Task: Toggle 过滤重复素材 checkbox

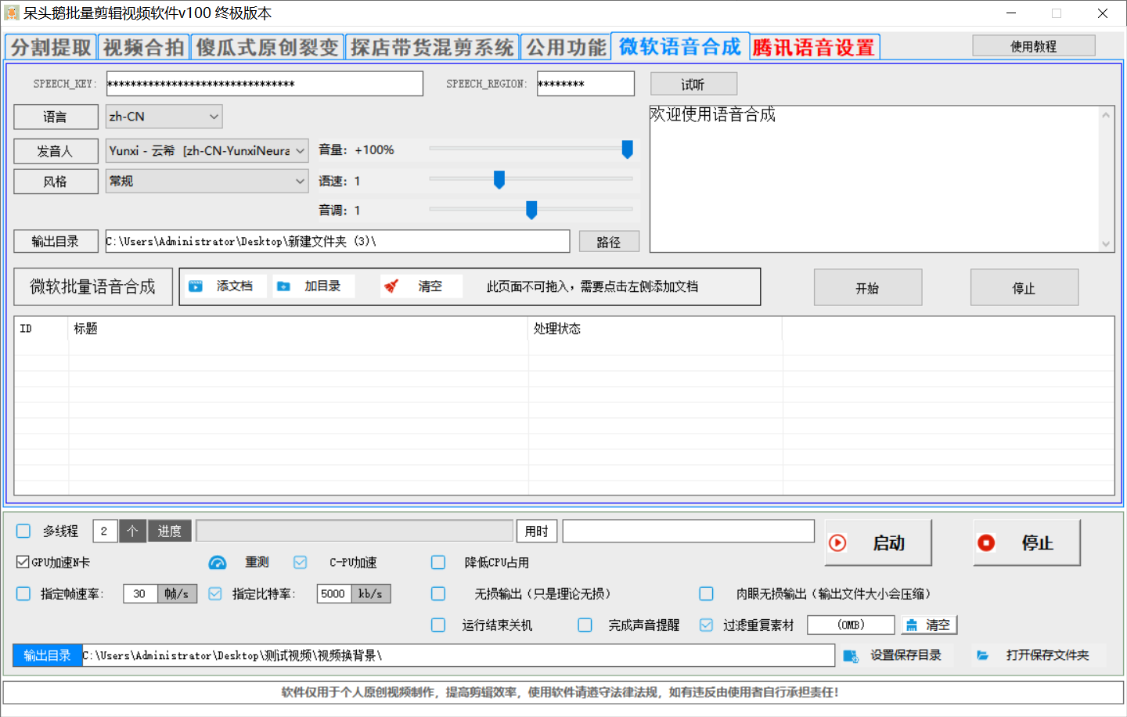Action: [x=706, y=625]
